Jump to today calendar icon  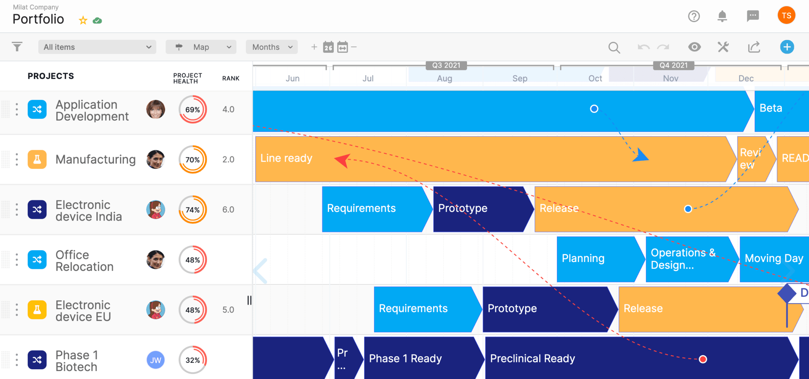click(328, 47)
